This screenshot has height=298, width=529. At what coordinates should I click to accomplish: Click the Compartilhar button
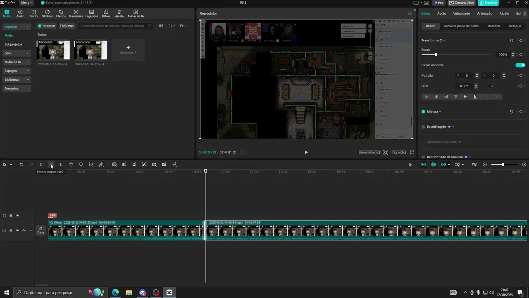(461, 2)
